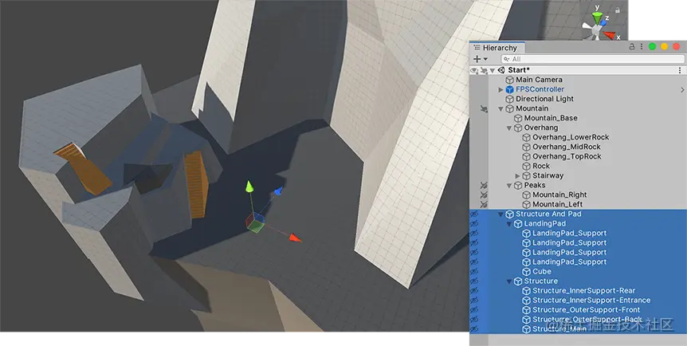
Task: Click the red X arrow of the move gizmo
Action: point(296,238)
